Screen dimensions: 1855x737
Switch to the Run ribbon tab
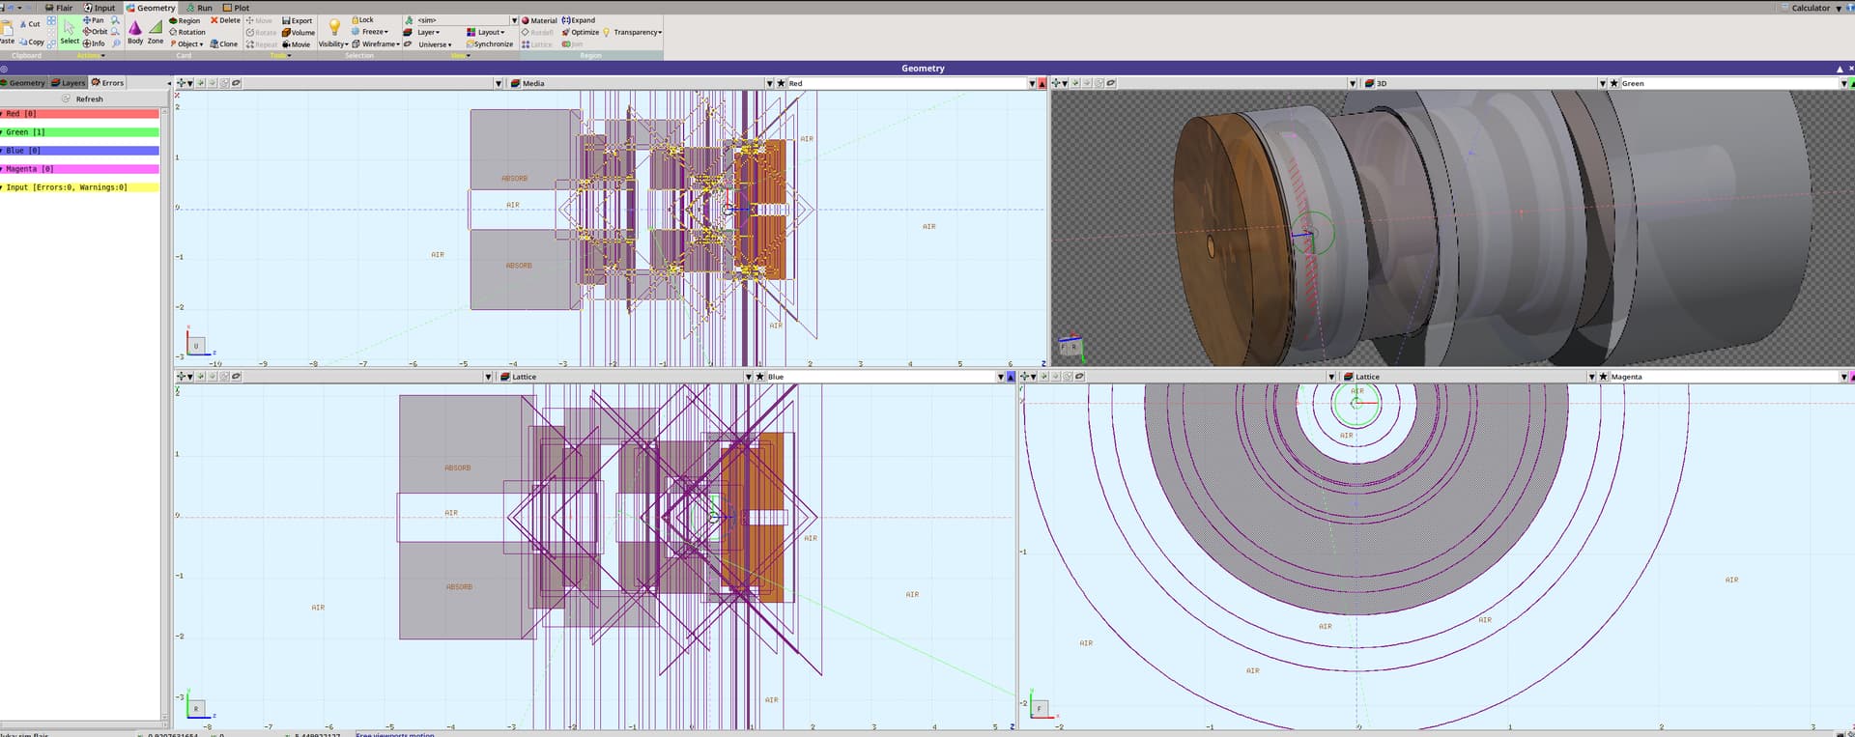(199, 8)
